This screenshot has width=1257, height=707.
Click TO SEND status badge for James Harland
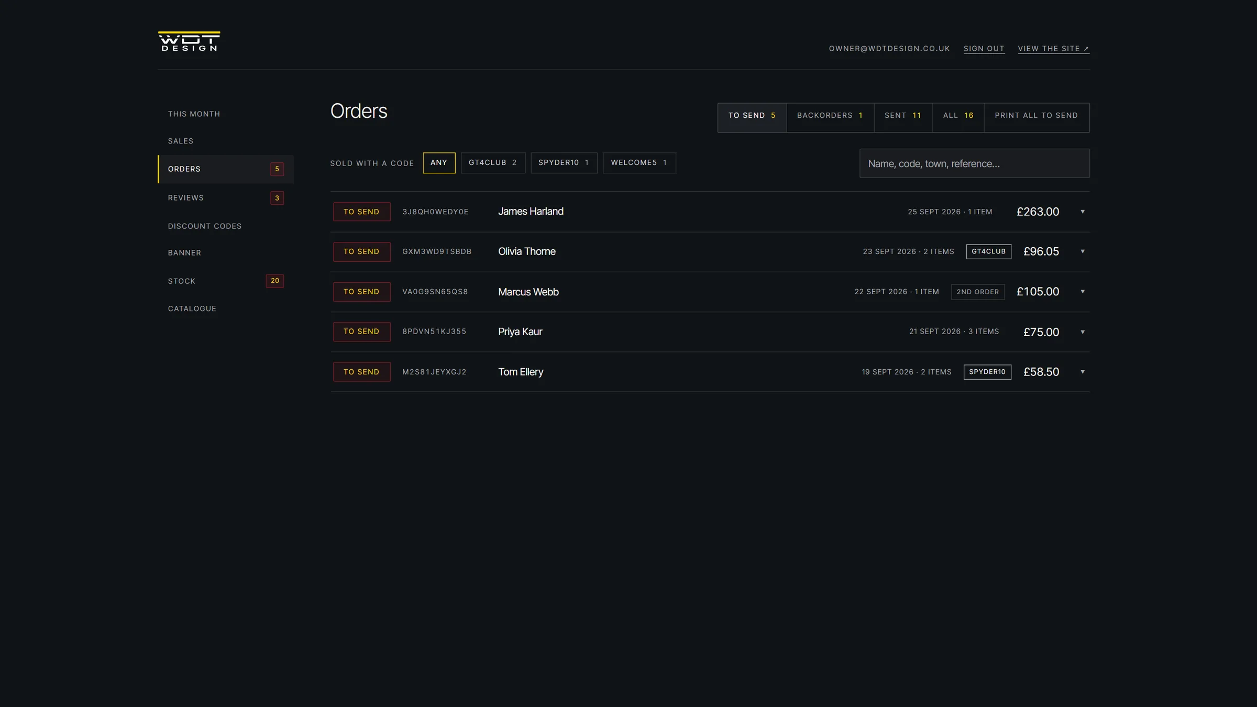point(362,212)
